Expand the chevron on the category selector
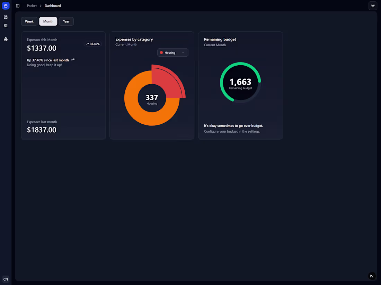Screen dimensions: 381x285 tap(183, 52)
